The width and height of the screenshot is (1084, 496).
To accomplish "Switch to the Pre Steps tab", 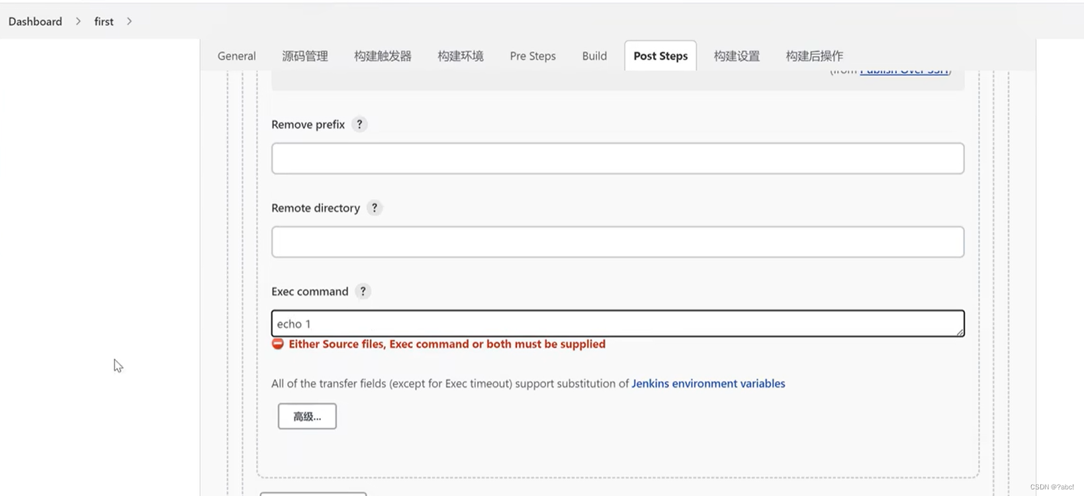I will pos(533,56).
